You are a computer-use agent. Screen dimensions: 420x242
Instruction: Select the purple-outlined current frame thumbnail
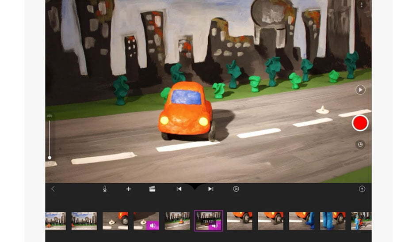(208, 221)
